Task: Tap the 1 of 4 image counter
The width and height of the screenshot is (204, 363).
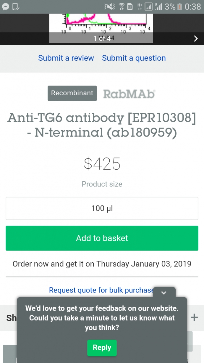Action: [102, 38]
